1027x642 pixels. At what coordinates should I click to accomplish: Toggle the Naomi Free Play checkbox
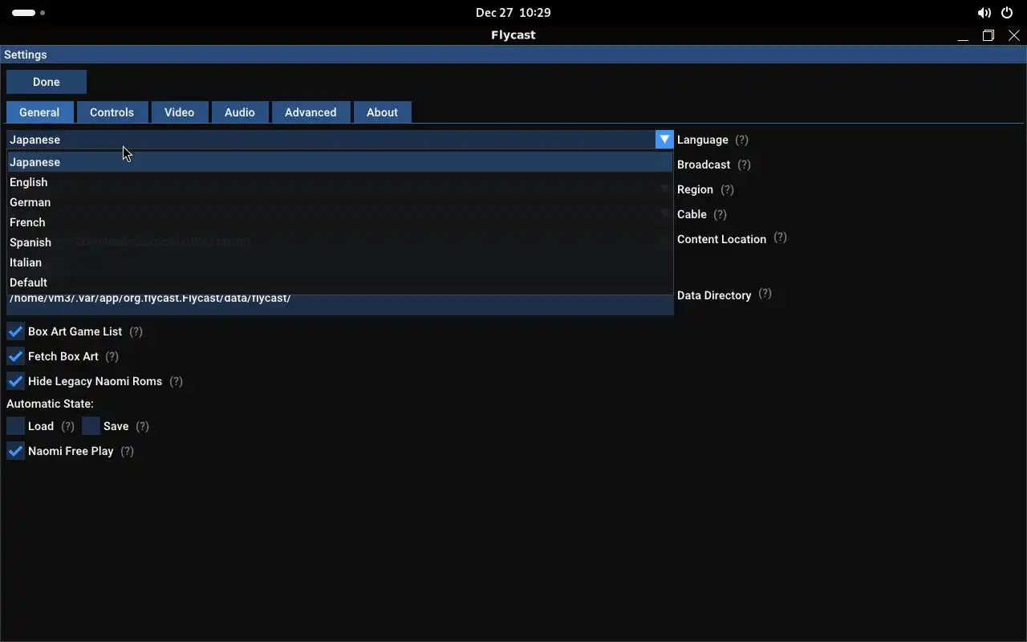15,451
